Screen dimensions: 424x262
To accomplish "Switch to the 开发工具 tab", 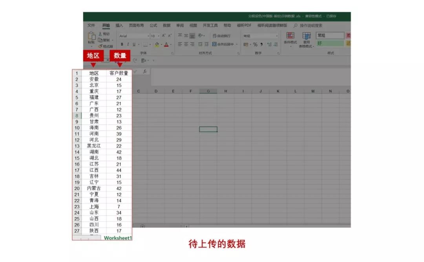I will [210, 25].
